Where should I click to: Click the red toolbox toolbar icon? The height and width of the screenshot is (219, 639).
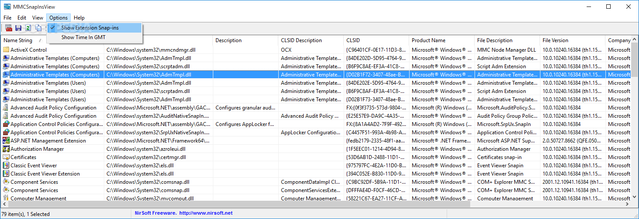click(8, 28)
